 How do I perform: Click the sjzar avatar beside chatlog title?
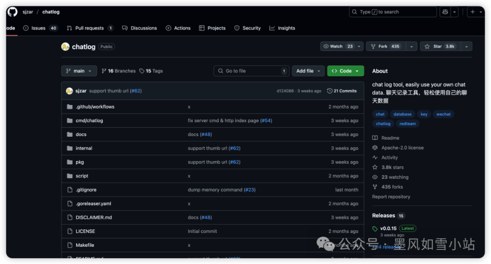tap(65, 47)
